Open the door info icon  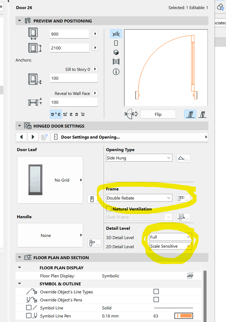click(x=116, y=72)
